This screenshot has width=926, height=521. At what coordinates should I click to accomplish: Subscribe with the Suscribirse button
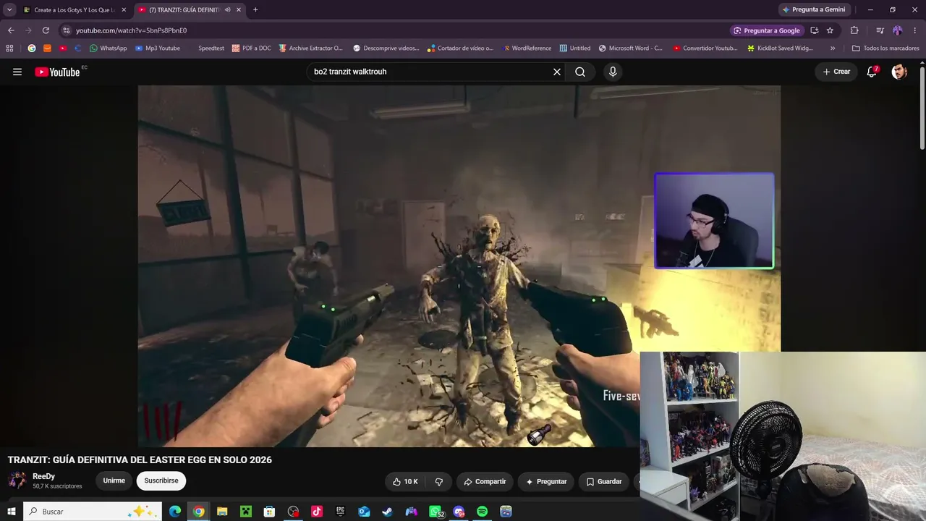pyautogui.click(x=161, y=480)
